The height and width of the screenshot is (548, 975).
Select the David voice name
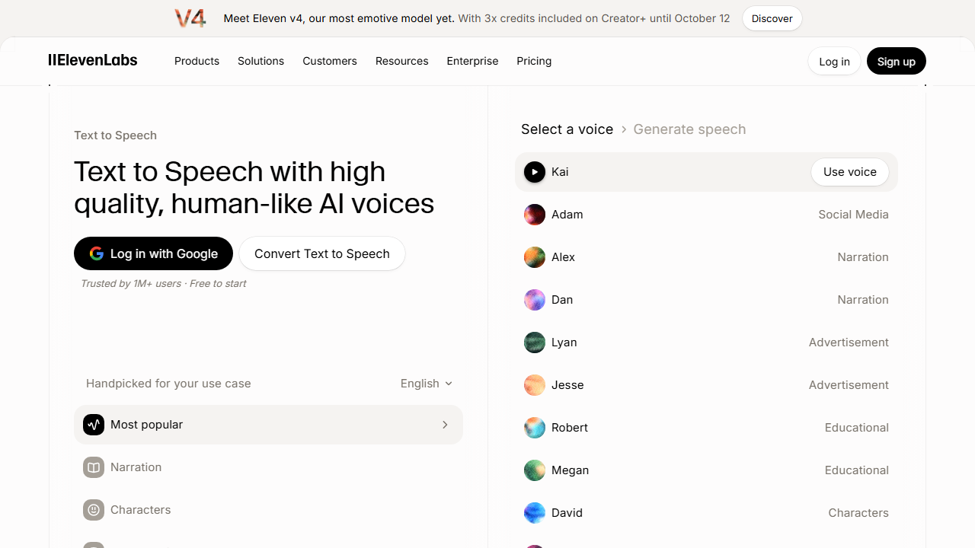[567, 513]
